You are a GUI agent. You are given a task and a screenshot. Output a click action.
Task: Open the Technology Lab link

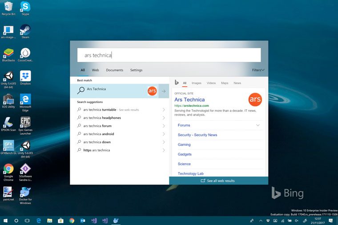point(190,173)
